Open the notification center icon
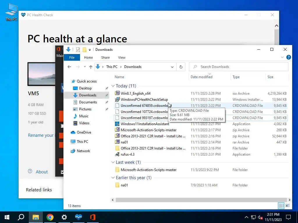Viewport: 298px width, 223px height. (288, 217)
